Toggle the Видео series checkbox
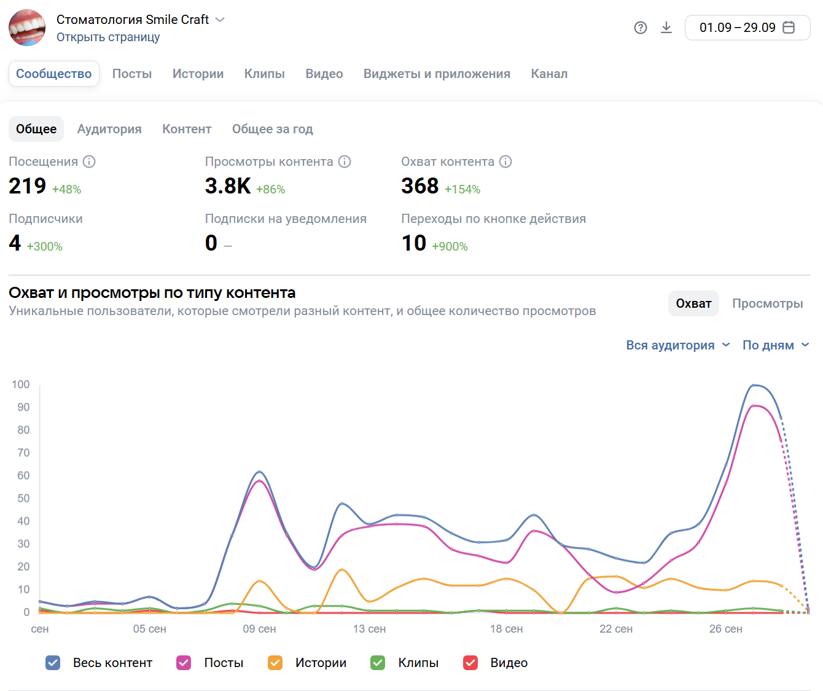Image resolution: width=823 pixels, height=691 pixels. point(470,663)
